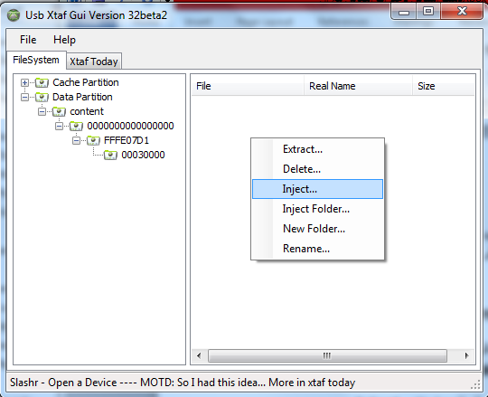Click the Cache Partition folder icon
The image size is (488, 397).
click(x=42, y=83)
